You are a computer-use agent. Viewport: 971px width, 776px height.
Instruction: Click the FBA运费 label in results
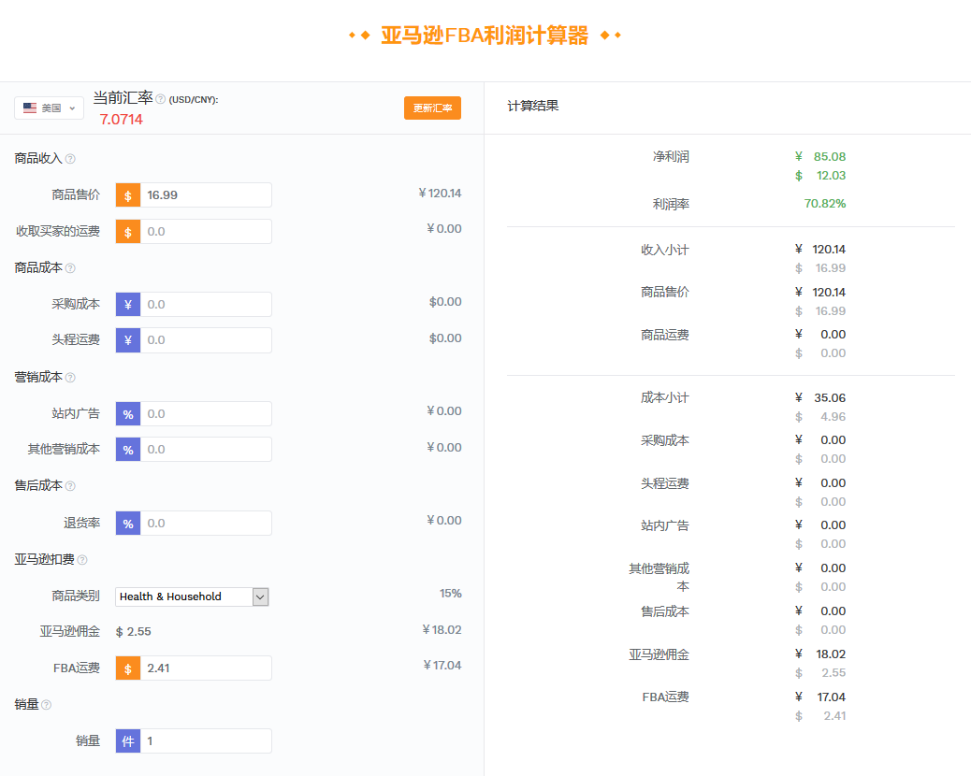tap(665, 697)
